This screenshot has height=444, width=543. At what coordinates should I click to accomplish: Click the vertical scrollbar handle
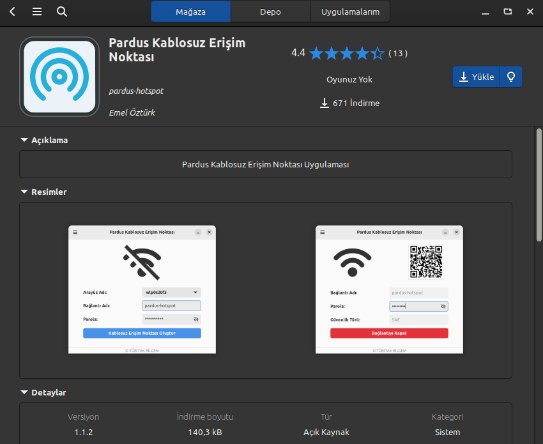[x=539, y=185]
